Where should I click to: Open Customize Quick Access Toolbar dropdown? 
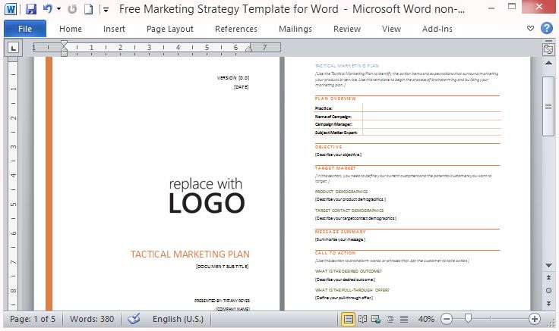[x=105, y=10]
